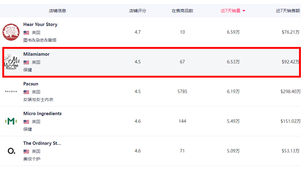301x169 pixels.
Task: Open The Ordinary St... shop name link
Action: click(x=42, y=143)
